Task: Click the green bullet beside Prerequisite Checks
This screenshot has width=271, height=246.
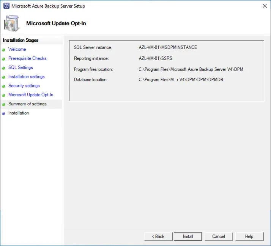Action: click(x=4, y=59)
